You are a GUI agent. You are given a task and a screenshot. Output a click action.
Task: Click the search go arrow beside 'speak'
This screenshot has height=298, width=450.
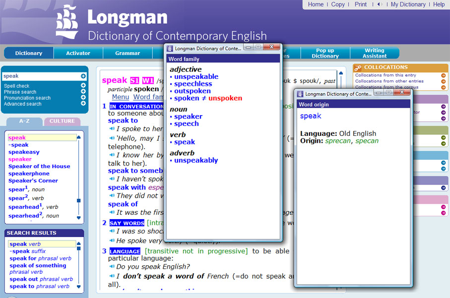[x=83, y=76]
